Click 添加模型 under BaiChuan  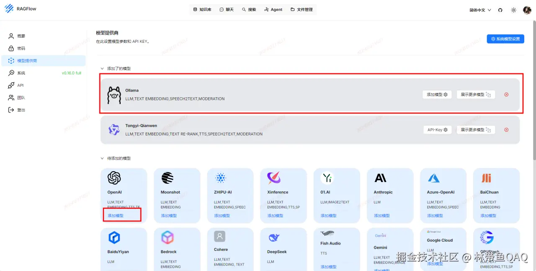[x=488, y=216]
